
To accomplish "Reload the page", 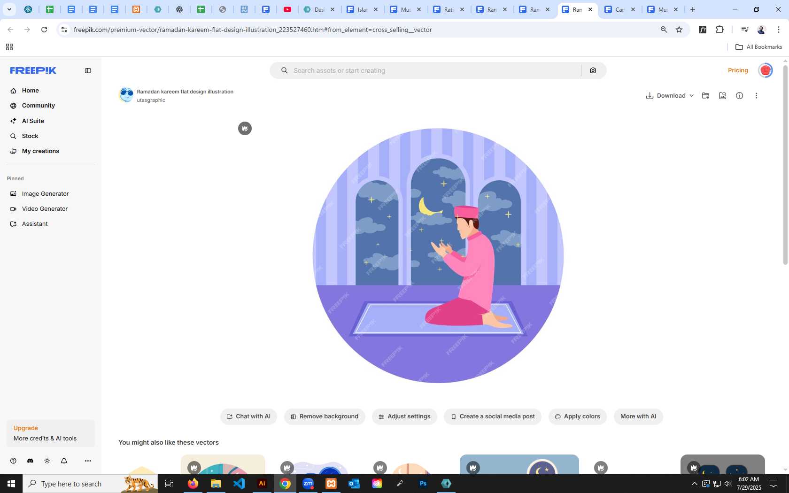I will point(44,30).
